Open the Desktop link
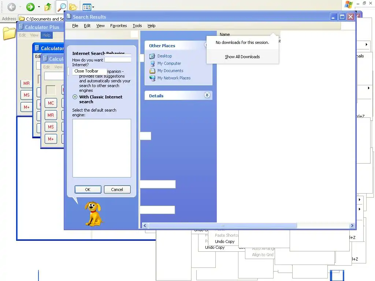375x281 pixels. pyautogui.click(x=164, y=56)
